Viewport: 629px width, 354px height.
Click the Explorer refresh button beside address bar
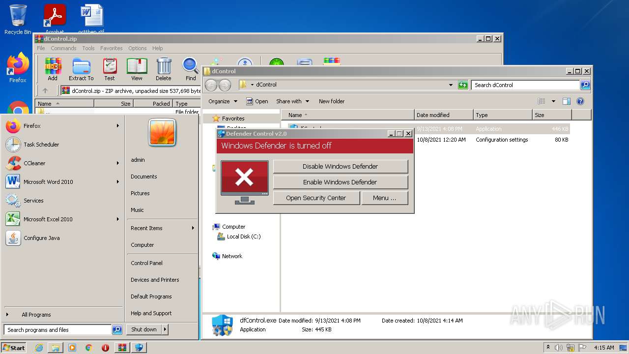[x=463, y=85]
